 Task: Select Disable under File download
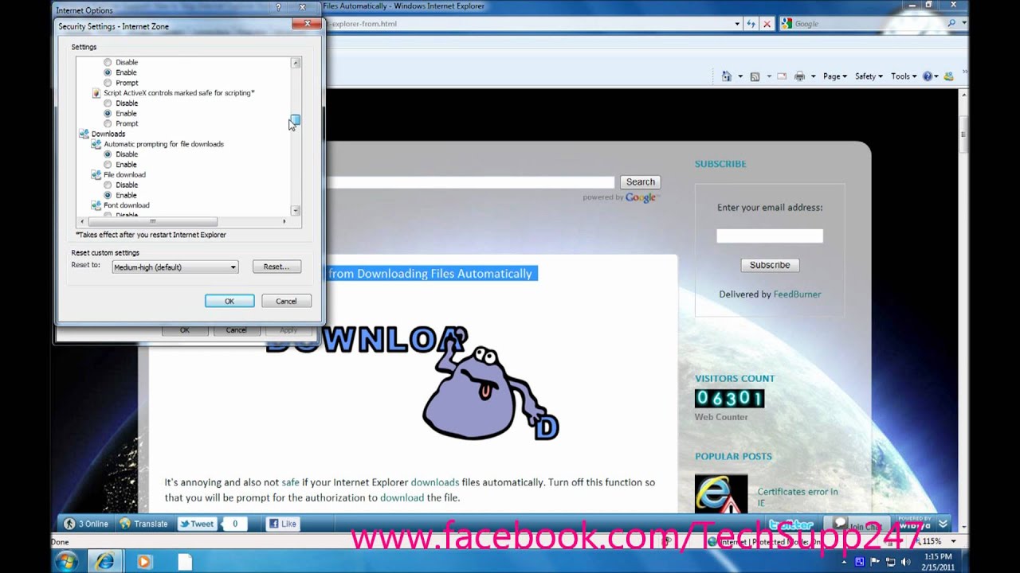[x=108, y=185]
